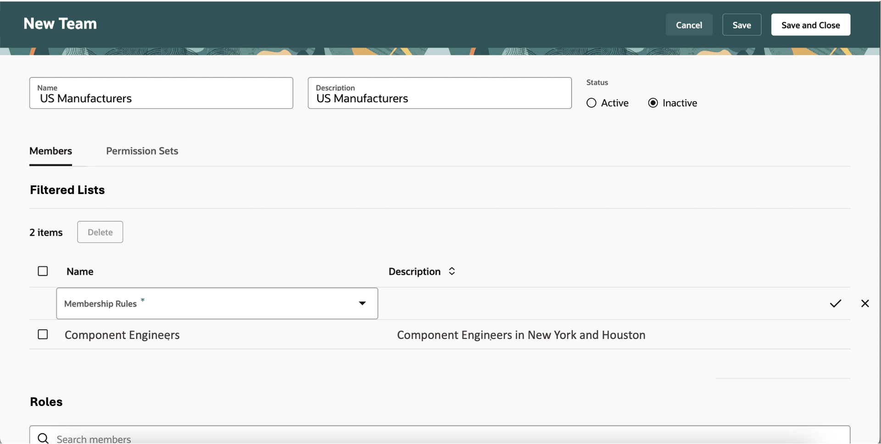The height and width of the screenshot is (444, 881).
Task: Sort by the Description column arrows
Action: coord(452,271)
